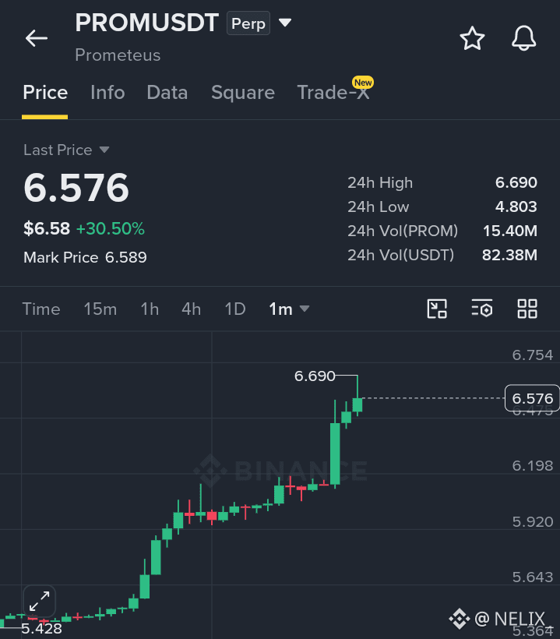
Task: Tap the 6.198 price axis label
Action: coord(532,465)
